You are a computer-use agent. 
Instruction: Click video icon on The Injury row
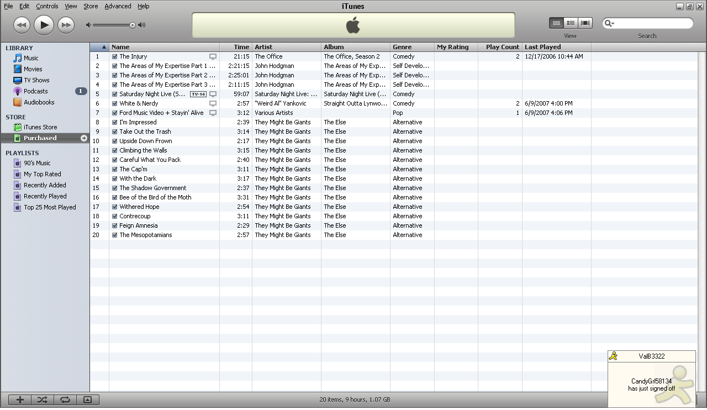click(x=213, y=56)
